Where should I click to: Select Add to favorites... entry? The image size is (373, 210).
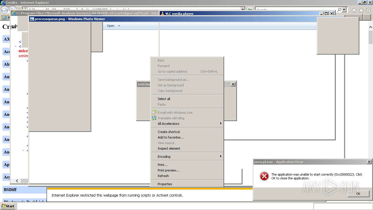coord(187,137)
